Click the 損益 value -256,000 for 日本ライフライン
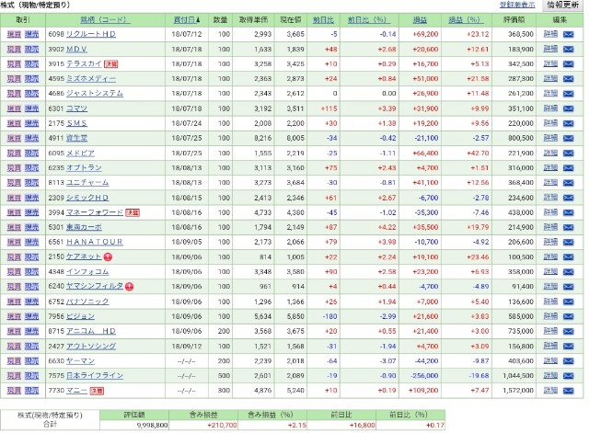This screenshot has width=589, height=433. click(424, 376)
